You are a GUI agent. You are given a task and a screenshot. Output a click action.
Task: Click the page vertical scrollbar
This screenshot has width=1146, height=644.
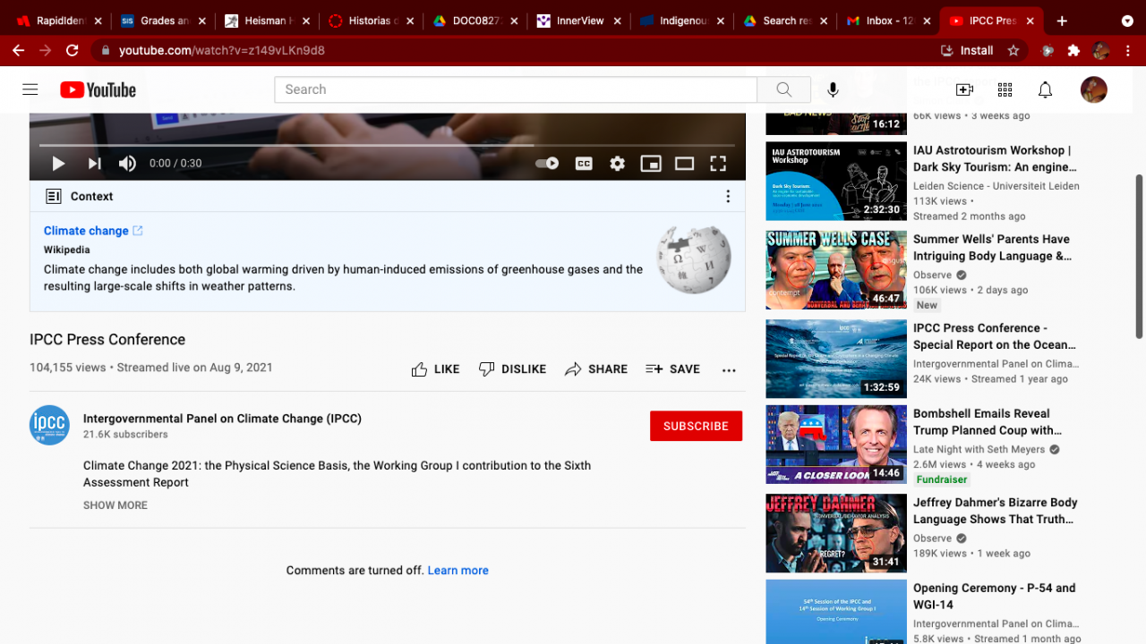pos(1140,256)
